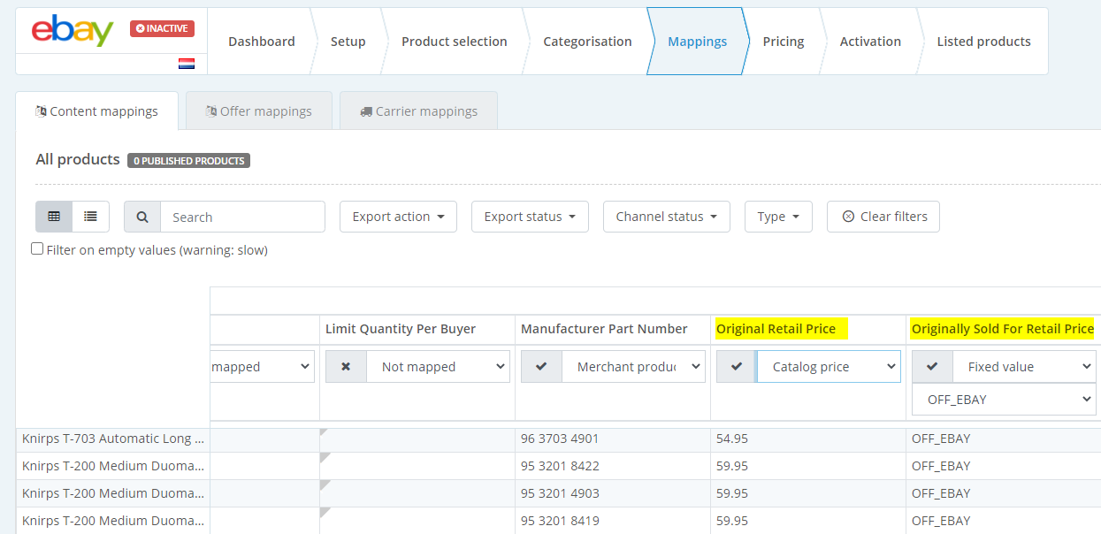Open the Carrier mappings tab
1101x534 pixels.
point(418,111)
